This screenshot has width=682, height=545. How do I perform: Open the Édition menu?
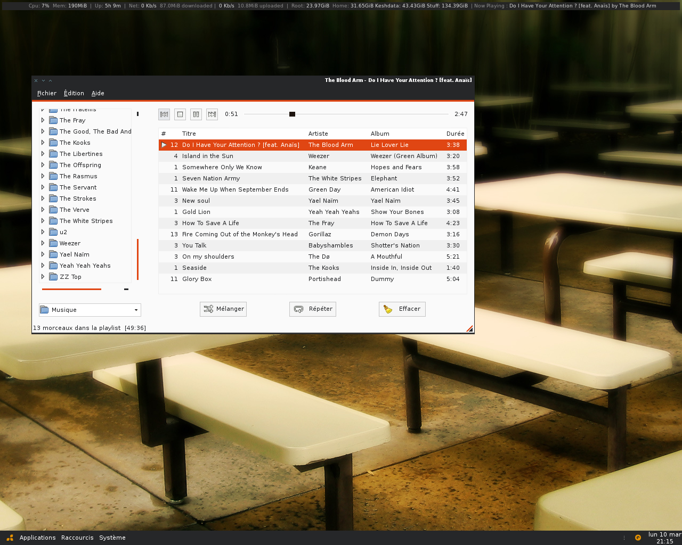74,93
